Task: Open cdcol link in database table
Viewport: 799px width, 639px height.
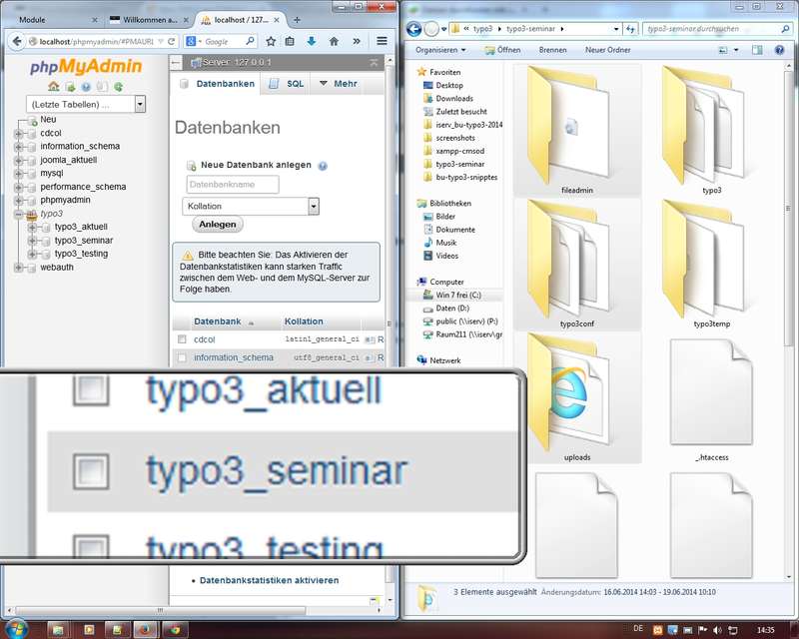Action: [x=205, y=339]
